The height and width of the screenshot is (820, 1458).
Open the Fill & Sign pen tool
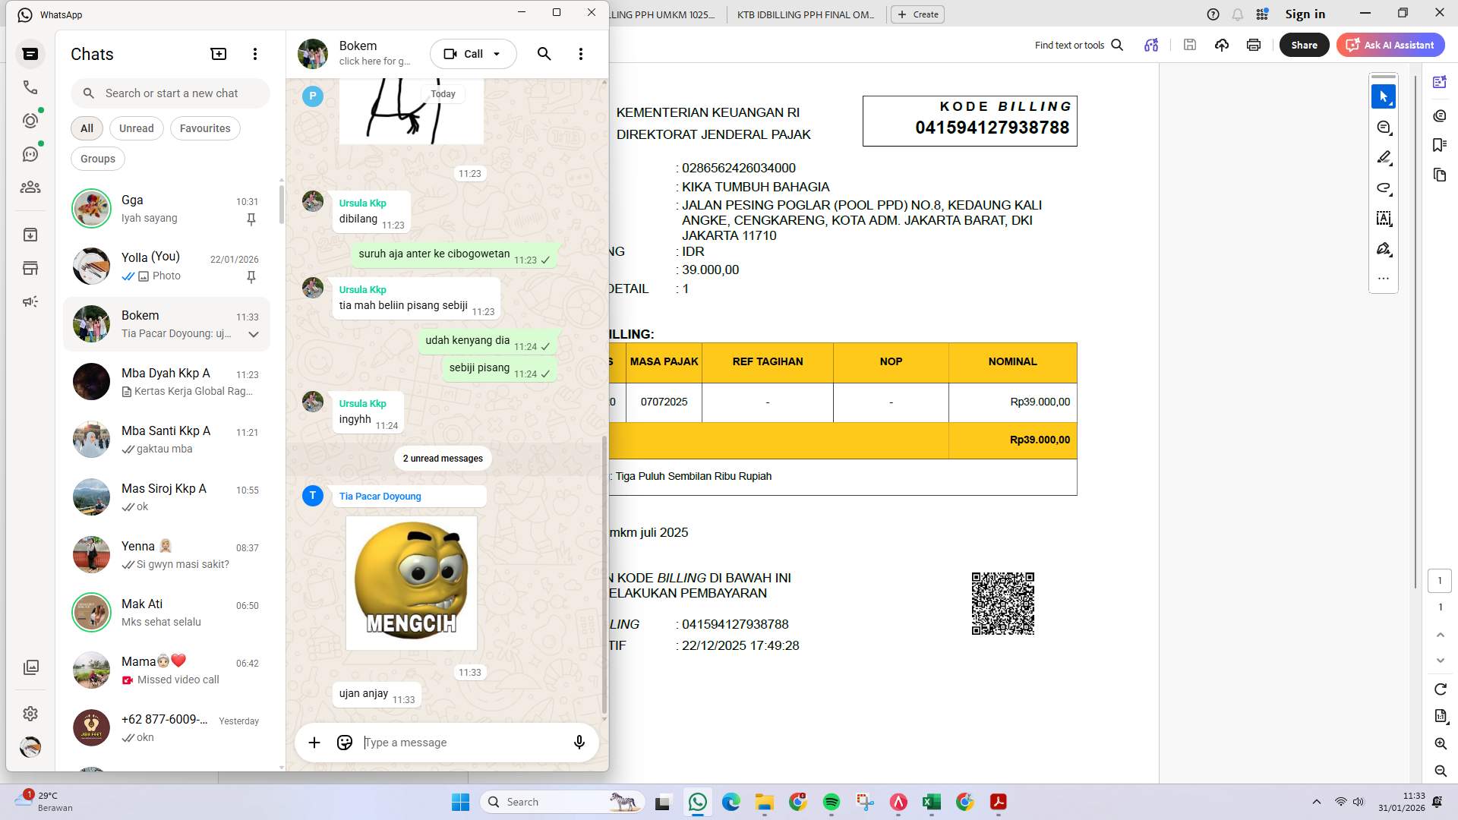tap(1384, 248)
